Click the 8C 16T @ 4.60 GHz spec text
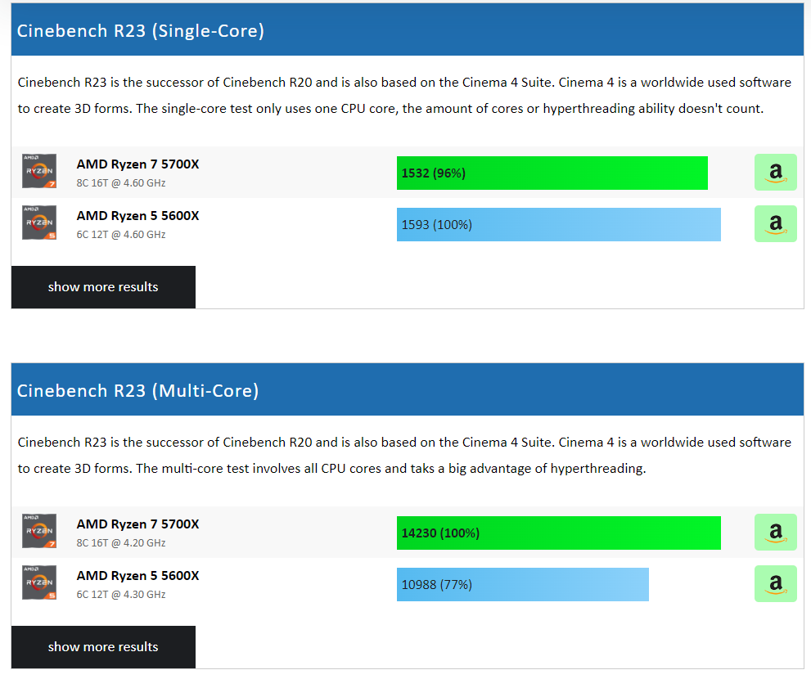The image size is (811, 679). (121, 183)
